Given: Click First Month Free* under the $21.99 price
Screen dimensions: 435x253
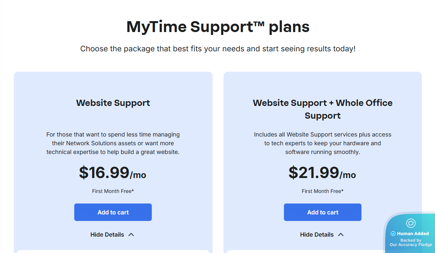Looking at the screenshot, I should (323, 191).
